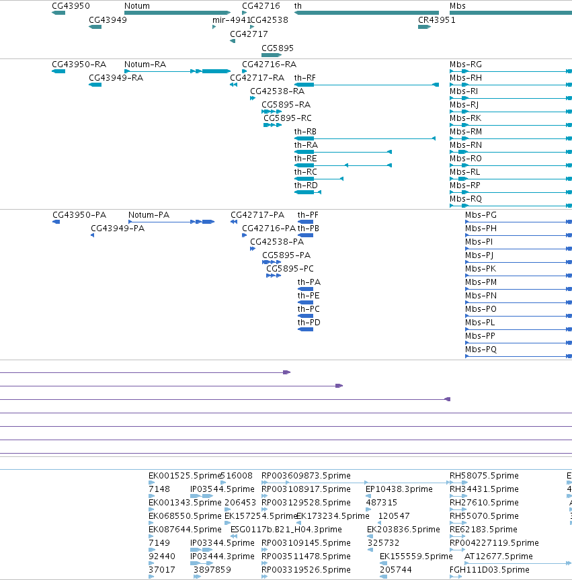Click the CG5895-RA transcript label
572x580 pixels.
pyautogui.click(x=286, y=105)
